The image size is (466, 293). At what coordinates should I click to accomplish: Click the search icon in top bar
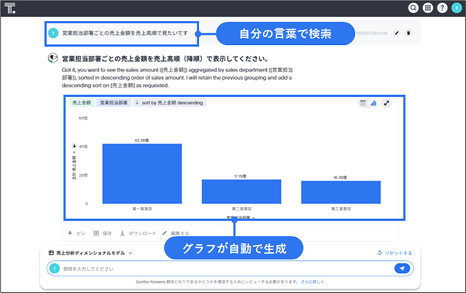tap(414, 8)
